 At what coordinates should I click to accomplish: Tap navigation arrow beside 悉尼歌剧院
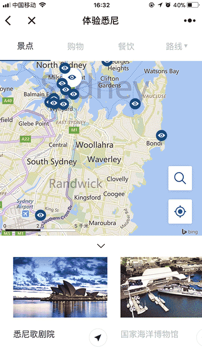(x=98, y=337)
